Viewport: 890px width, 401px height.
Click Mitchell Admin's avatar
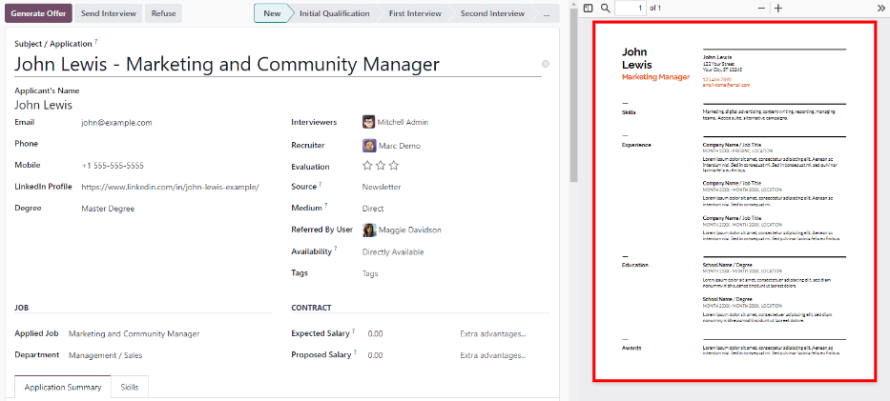[x=368, y=122]
